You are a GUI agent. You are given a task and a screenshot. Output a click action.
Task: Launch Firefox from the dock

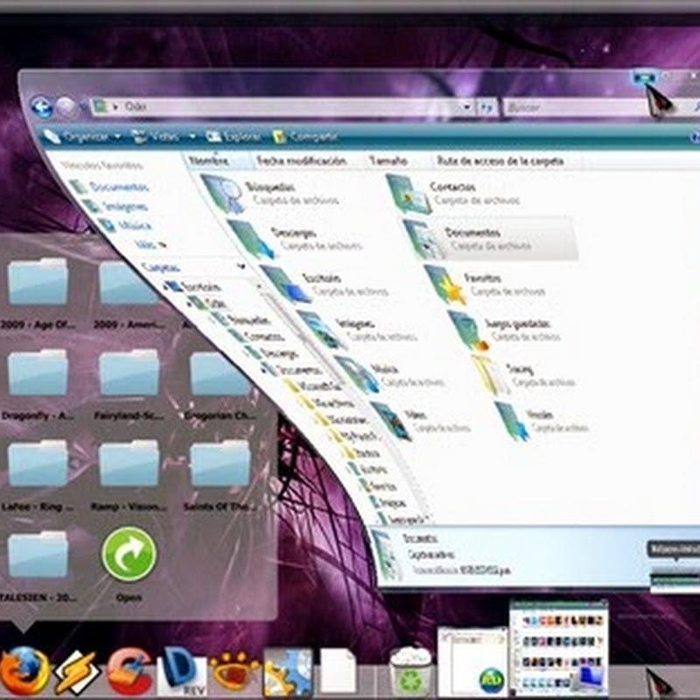tap(25, 672)
